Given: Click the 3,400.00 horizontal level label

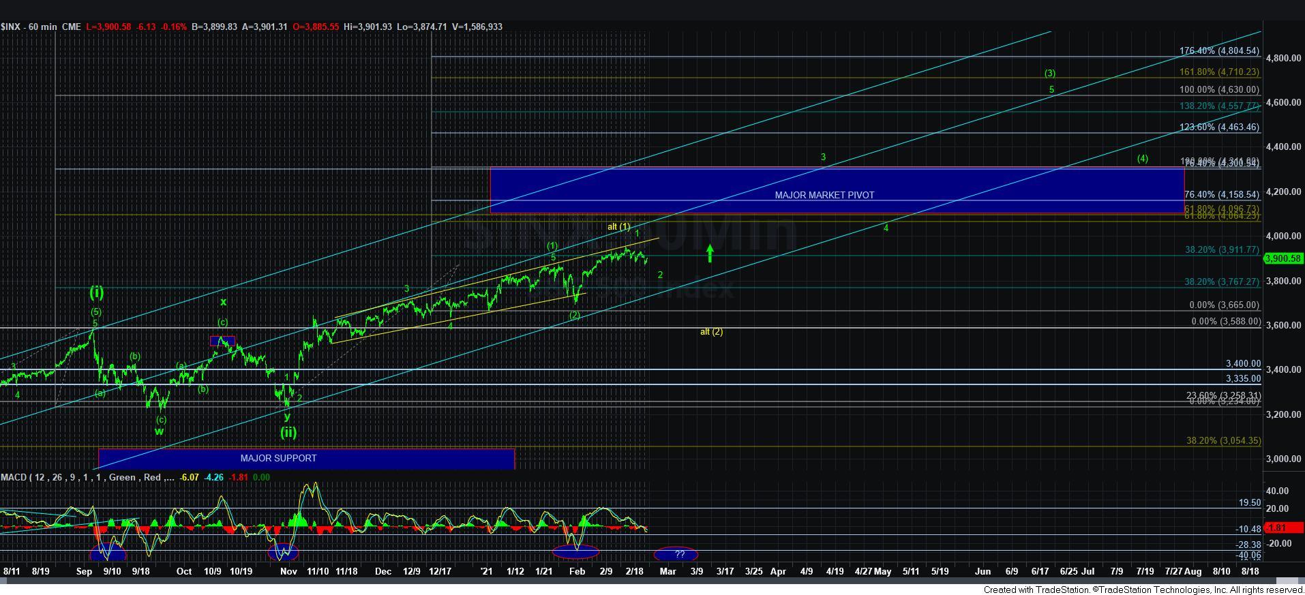Looking at the screenshot, I should coord(1243,364).
